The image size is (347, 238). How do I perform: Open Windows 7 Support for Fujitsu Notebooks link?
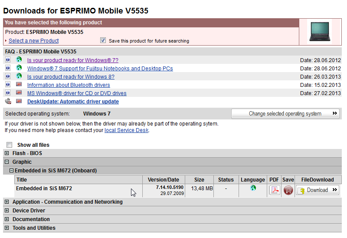tap(100, 69)
